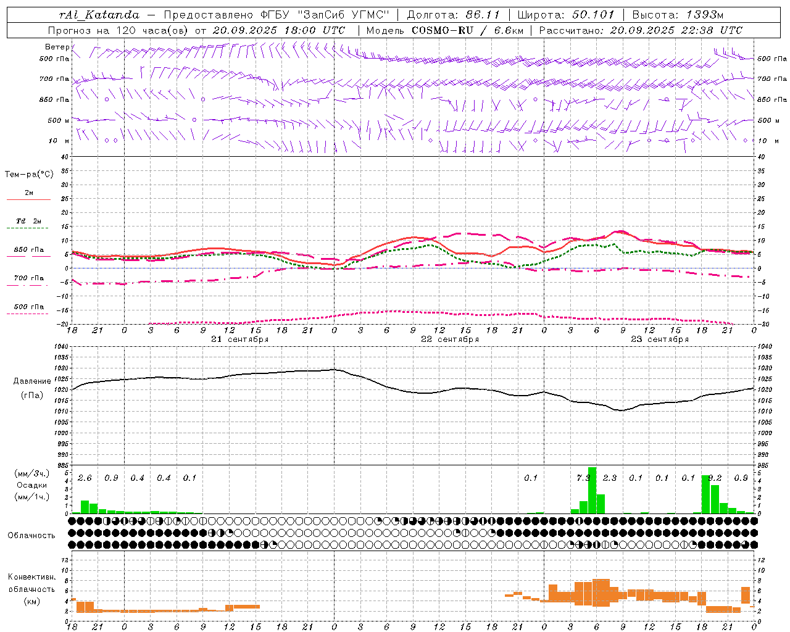The height and width of the screenshot is (632, 790).
Task: Click the Ветер panel label
Action: 57,47
